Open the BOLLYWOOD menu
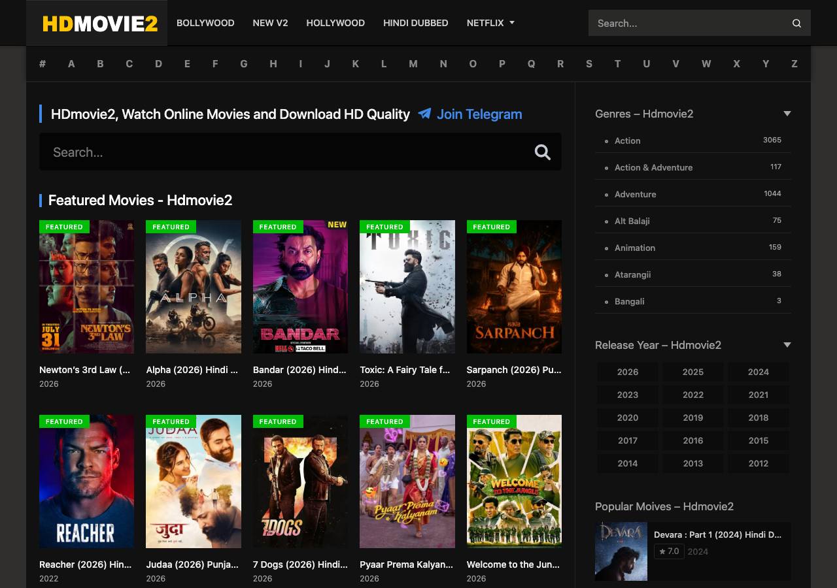The height and width of the screenshot is (588, 837). (205, 23)
